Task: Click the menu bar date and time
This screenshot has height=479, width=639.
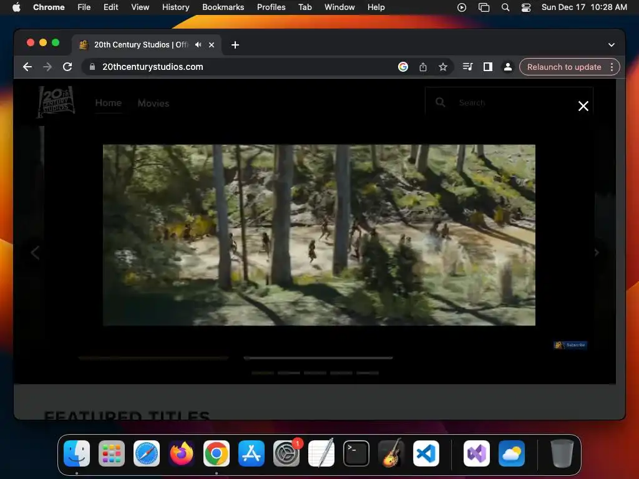Action: [x=584, y=7]
